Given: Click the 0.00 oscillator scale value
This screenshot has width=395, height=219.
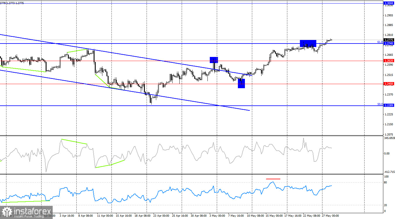Looking at the screenshot, I should (387, 153).
